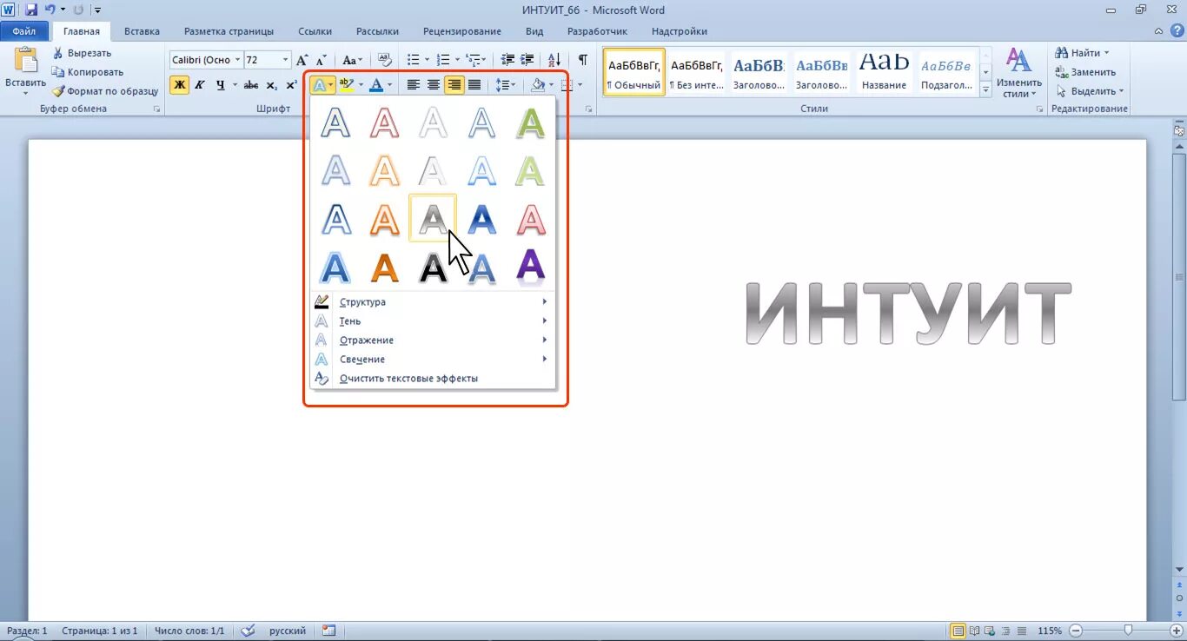Viewport: 1187px width, 641px height.
Task: Justify the text
Action: pos(474,85)
